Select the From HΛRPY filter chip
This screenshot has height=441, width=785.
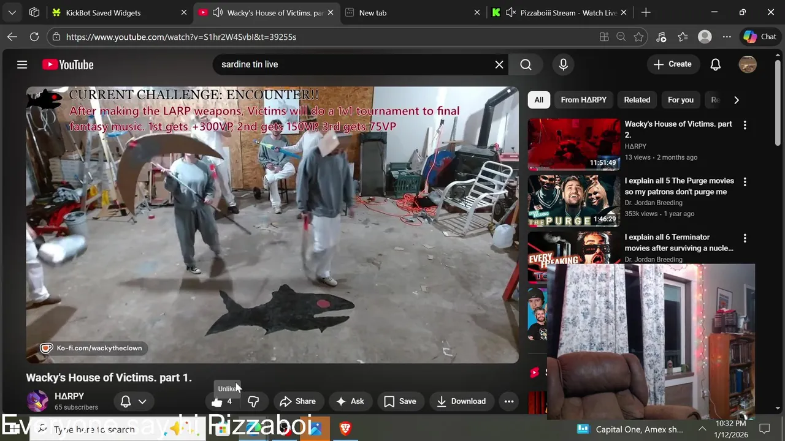tap(583, 100)
